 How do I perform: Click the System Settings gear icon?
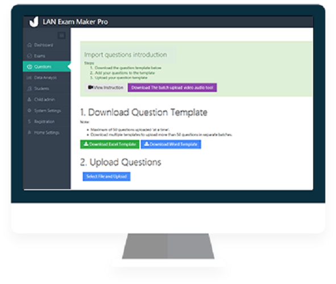[30, 111]
